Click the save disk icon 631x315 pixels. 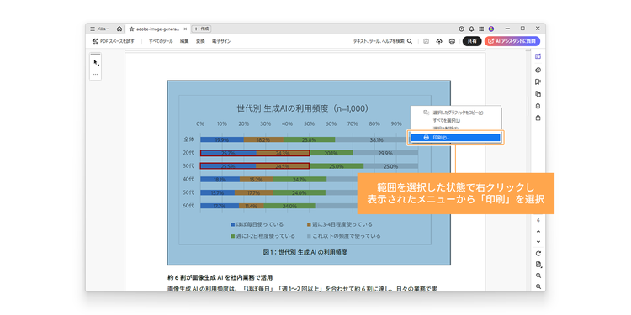coord(427,41)
